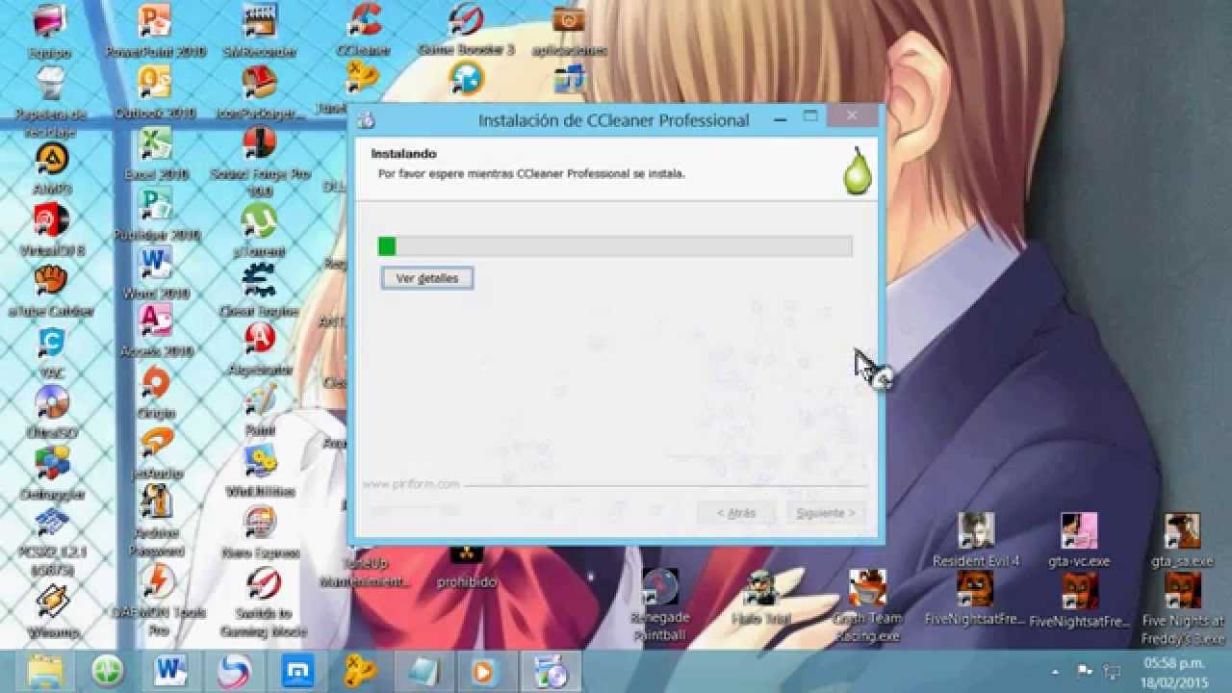The height and width of the screenshot is (693, 1232).
Task: Select the Access 2010 shortcut
Action: pyautogui.click(x=155, y=332)
